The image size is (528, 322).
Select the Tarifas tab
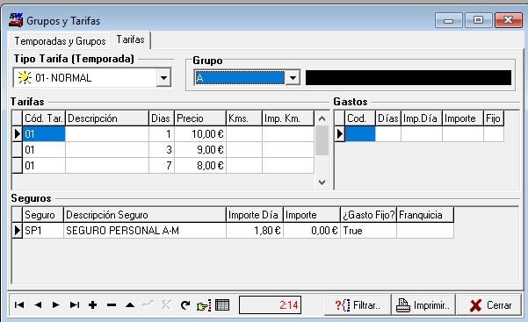(x=130, y=39)
